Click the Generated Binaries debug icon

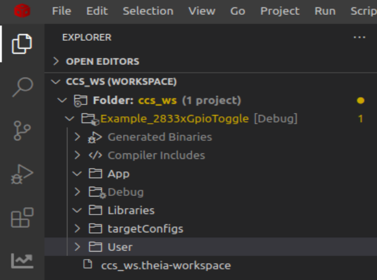point(95,137)
